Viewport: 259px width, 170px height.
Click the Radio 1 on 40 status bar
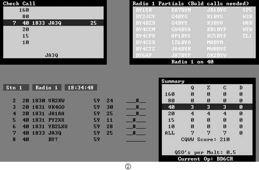[x=193, y=62]
